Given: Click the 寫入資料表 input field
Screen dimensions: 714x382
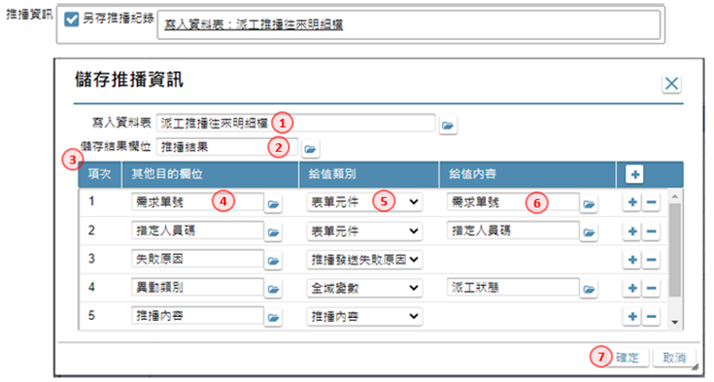Looking at the screenshot, I should pyautogui.click(x=296, y=123).
